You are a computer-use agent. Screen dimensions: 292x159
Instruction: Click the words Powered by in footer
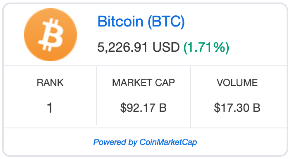115,142
